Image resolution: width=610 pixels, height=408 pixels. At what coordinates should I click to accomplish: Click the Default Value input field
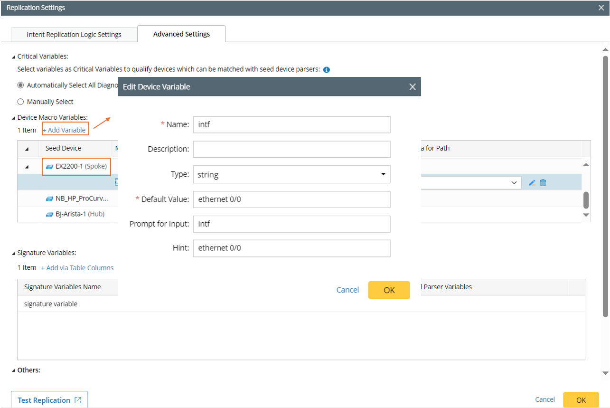tap(291, 199)
